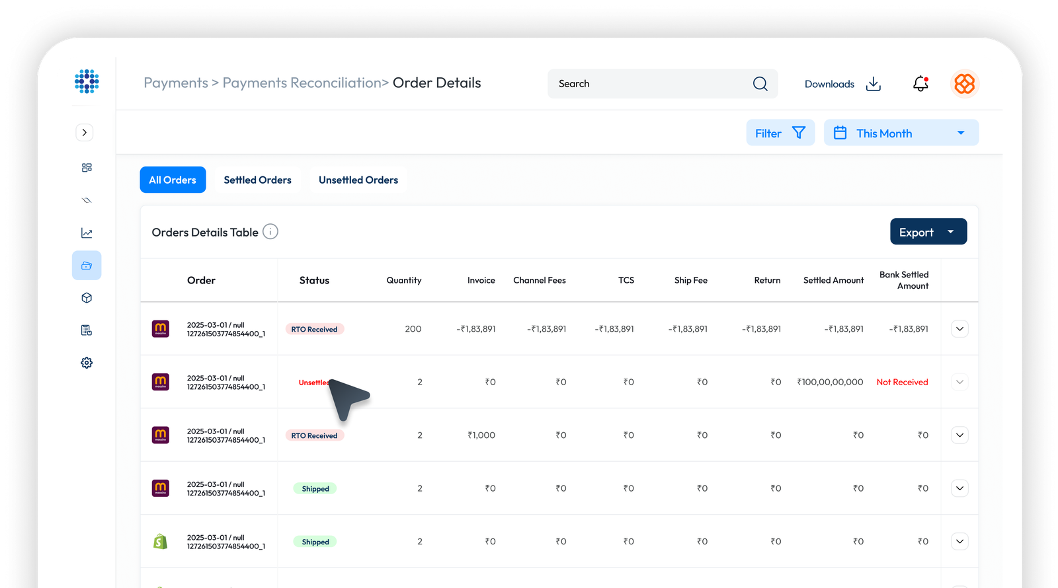This screenshot has height=588, width=1058.
Task: Switch to the Settled Orders tab
Action: point(257,180)
